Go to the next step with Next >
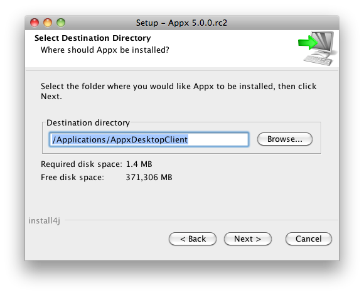This screenshot has height=295, width=364. 248,239
